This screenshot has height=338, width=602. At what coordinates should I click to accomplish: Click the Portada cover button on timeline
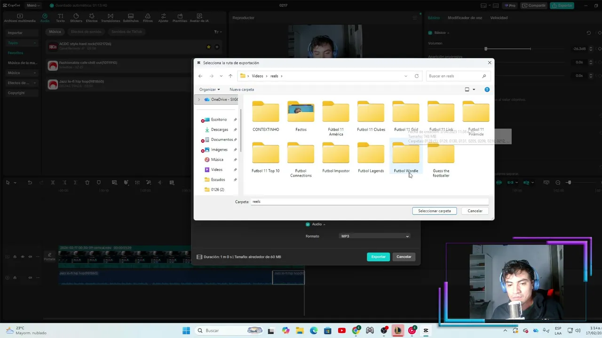pos(49,256)
